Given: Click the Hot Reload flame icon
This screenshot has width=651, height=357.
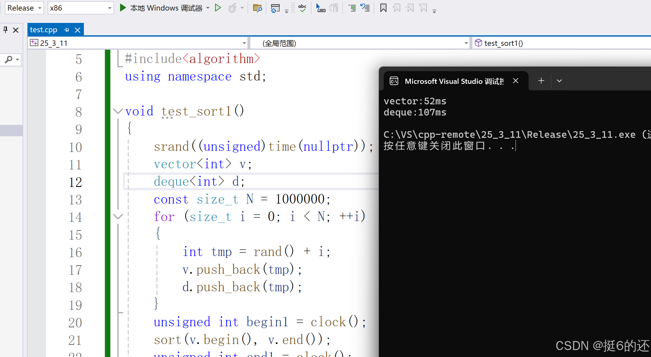Looking at the screenshot, I should (232, 8).
